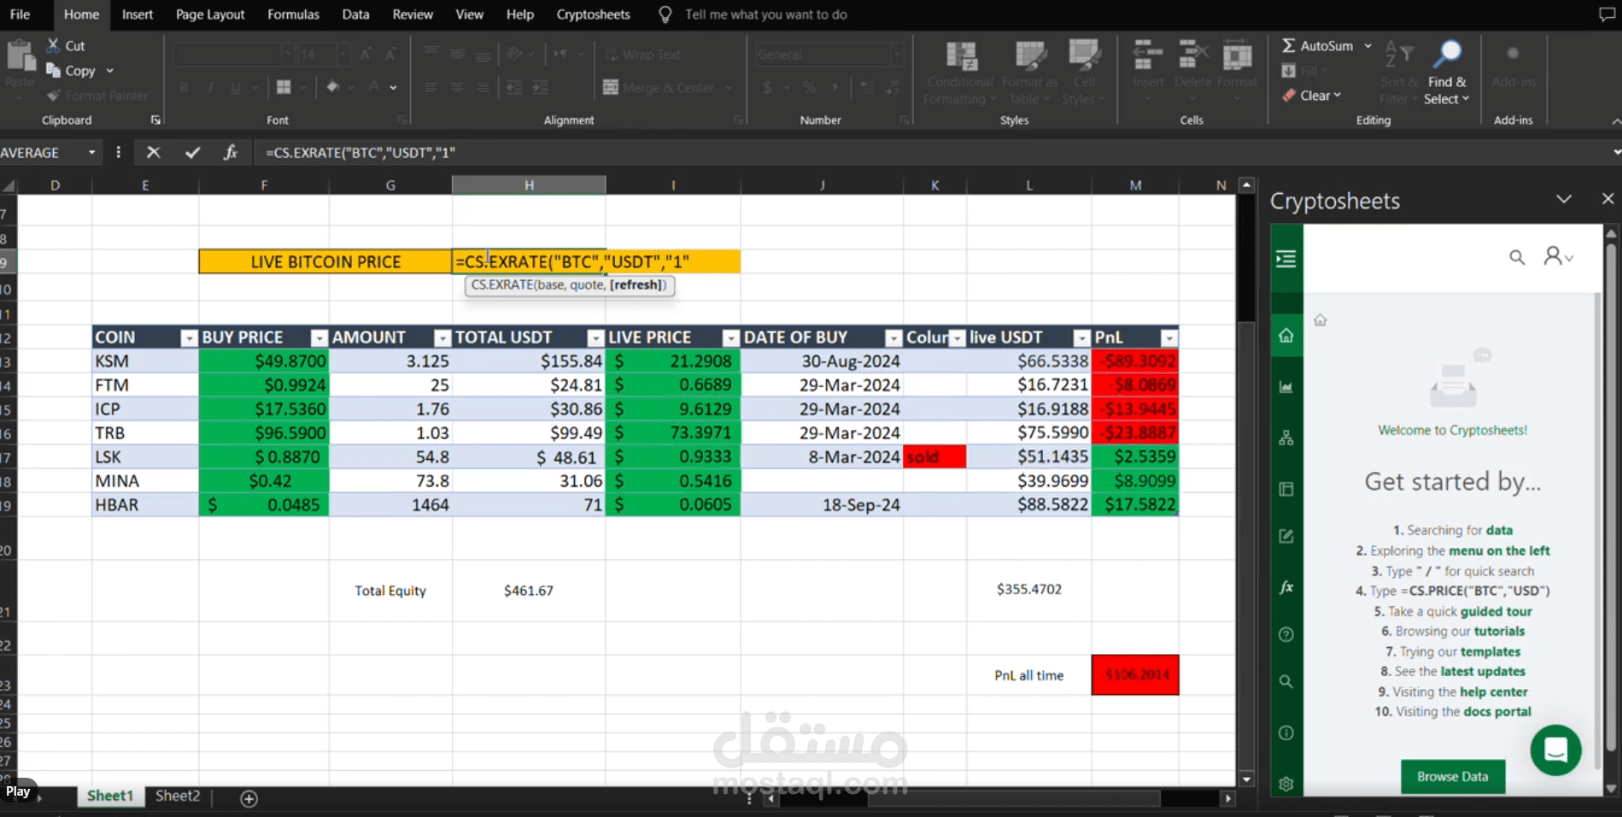
Task: Open the DATE OF BUY column filter dropdown
Action: tap(893, 338)
